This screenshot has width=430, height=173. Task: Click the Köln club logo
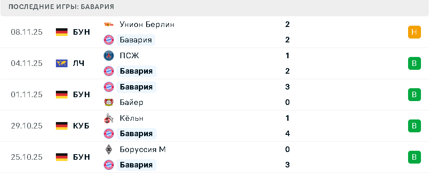(108, 118)
